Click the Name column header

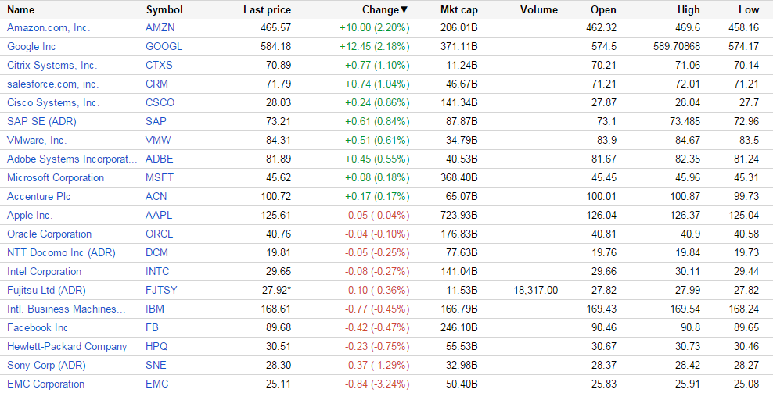pyautogui.click(x=21, y=10)
